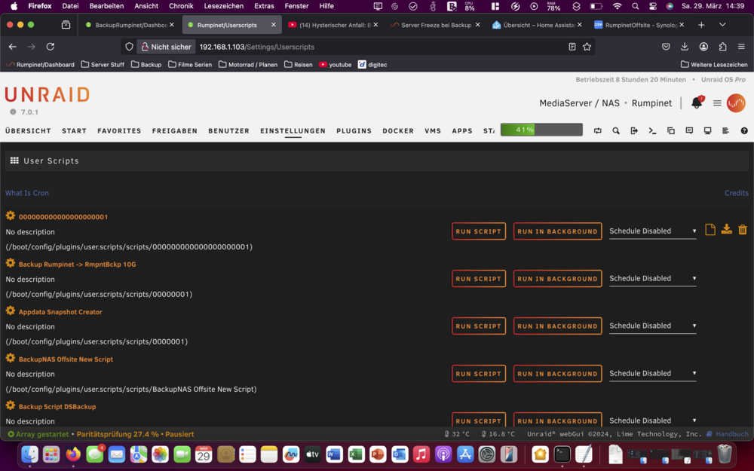Click the 41% usage bar
Screen dimensions: 754x471
pos(541,130)
